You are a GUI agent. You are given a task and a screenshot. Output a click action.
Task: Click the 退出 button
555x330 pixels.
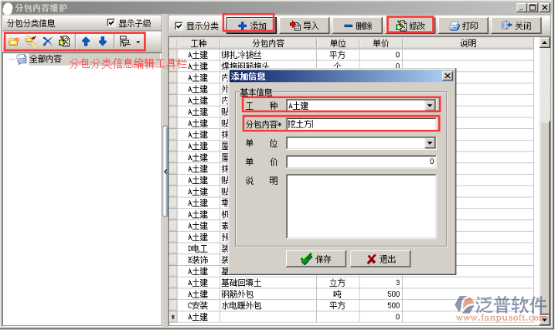pos(380,259)
